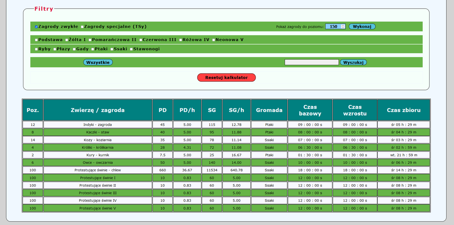
Task: Select the Kury - kurnik row name
Action: [98, 155]
